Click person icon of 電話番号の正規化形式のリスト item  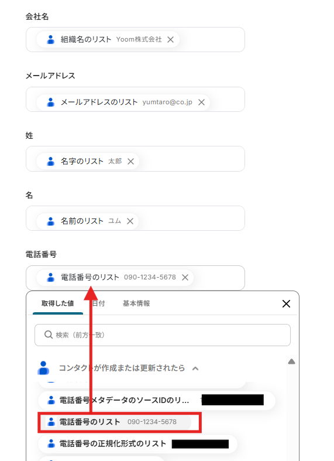click(51, 443)
